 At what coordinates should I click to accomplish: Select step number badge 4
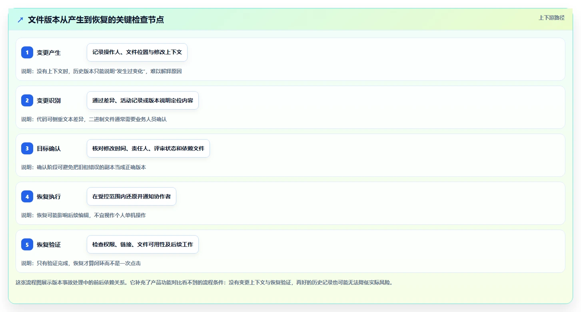(27, 196)
